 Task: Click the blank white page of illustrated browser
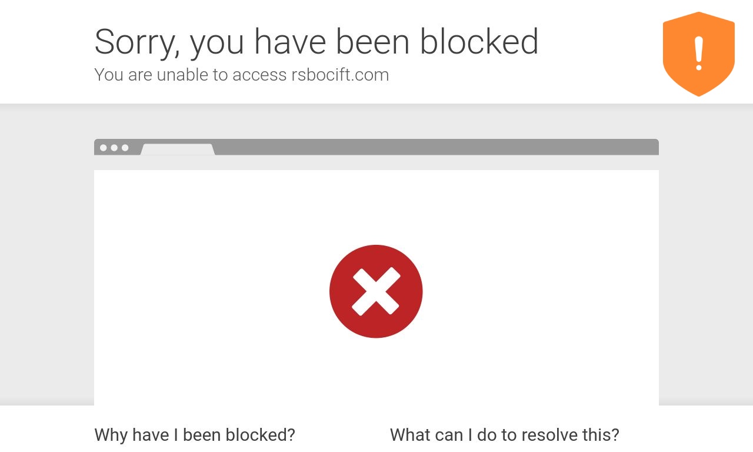point(376,287)
